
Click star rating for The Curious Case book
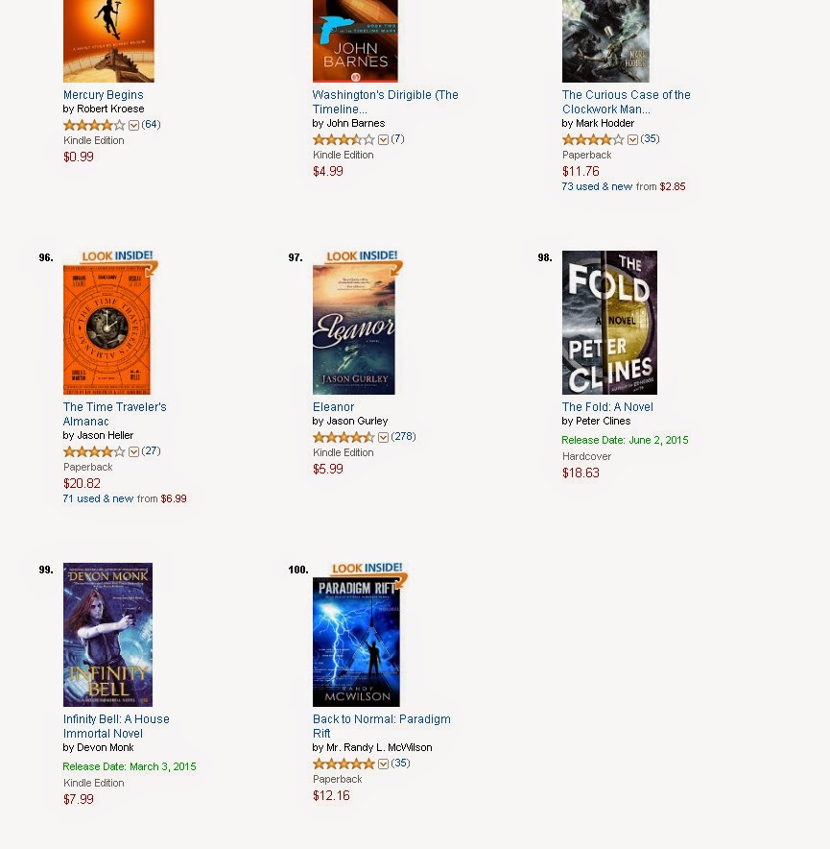point(593,139)
